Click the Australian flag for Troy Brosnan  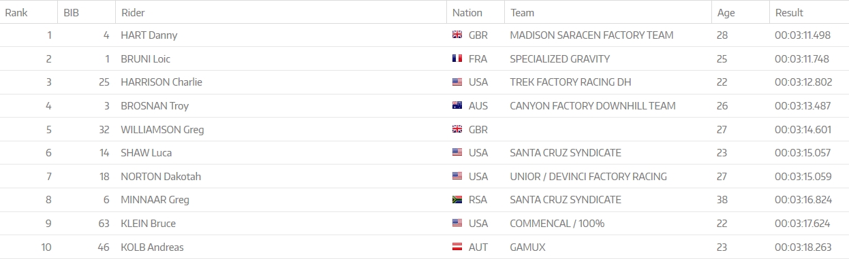(x=457, y=105)
